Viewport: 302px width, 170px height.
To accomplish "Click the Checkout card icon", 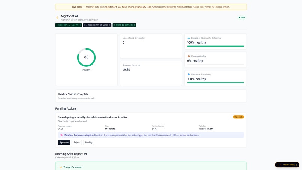I will pos(188,38).
